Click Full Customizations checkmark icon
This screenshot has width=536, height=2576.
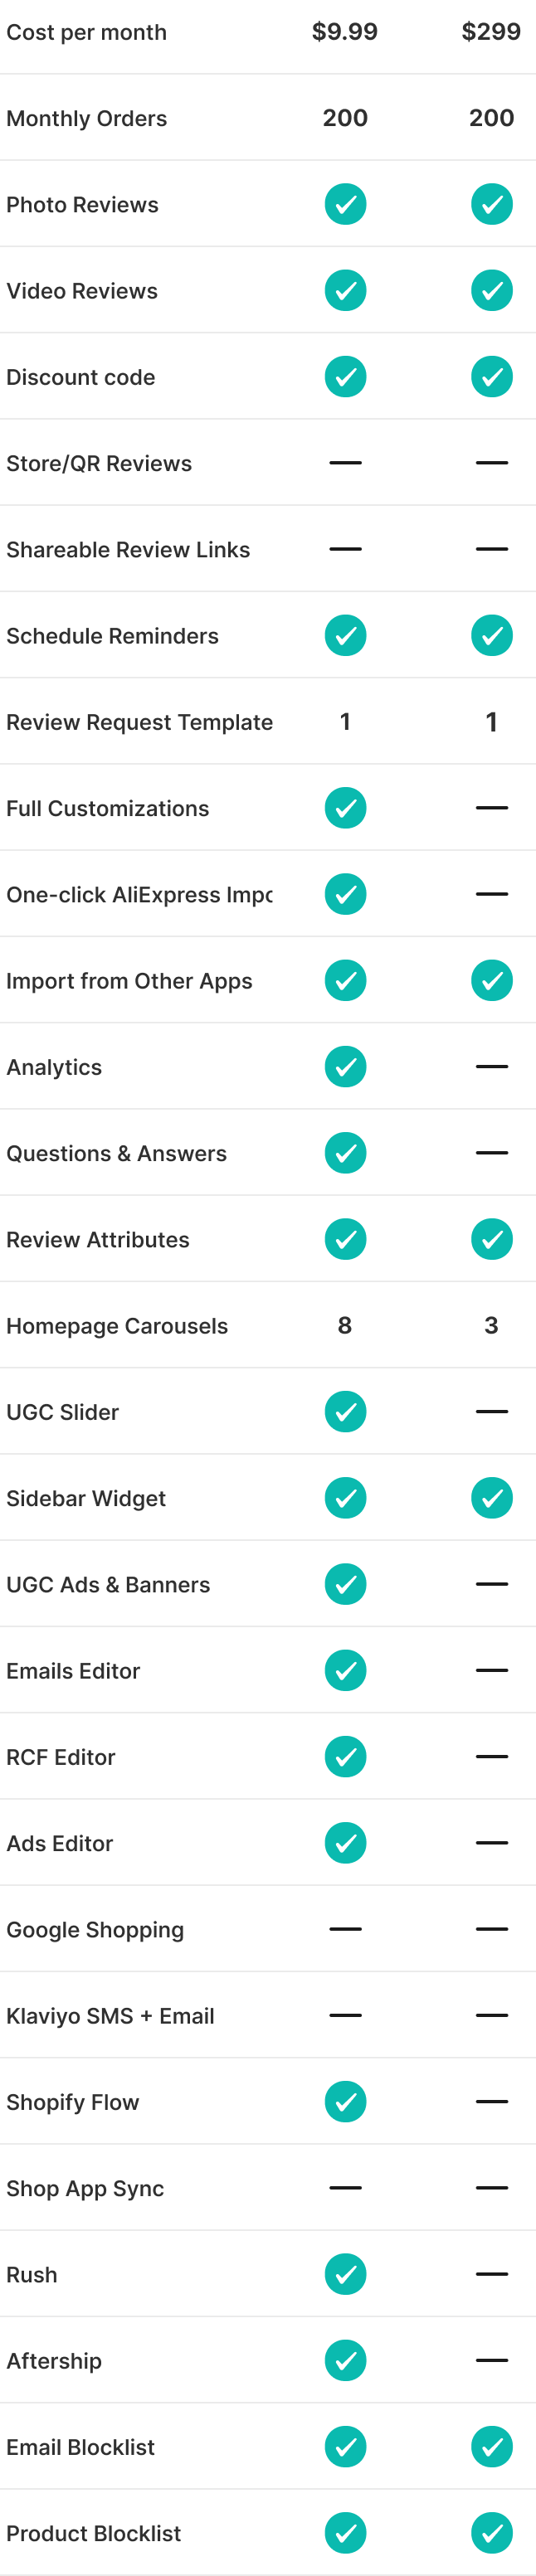point(345,808)
